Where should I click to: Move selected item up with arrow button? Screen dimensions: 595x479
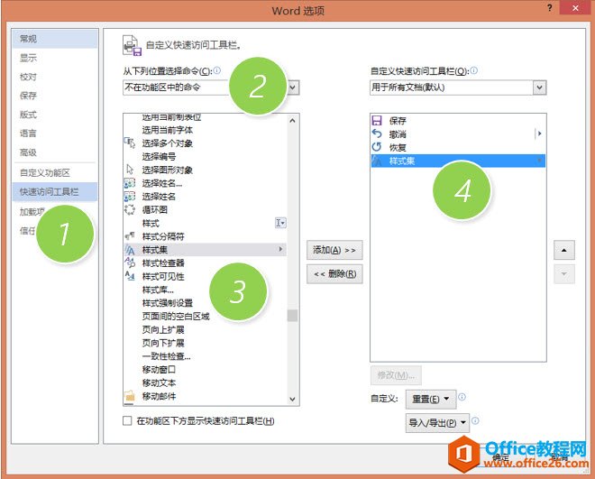[x=563, y=250]
